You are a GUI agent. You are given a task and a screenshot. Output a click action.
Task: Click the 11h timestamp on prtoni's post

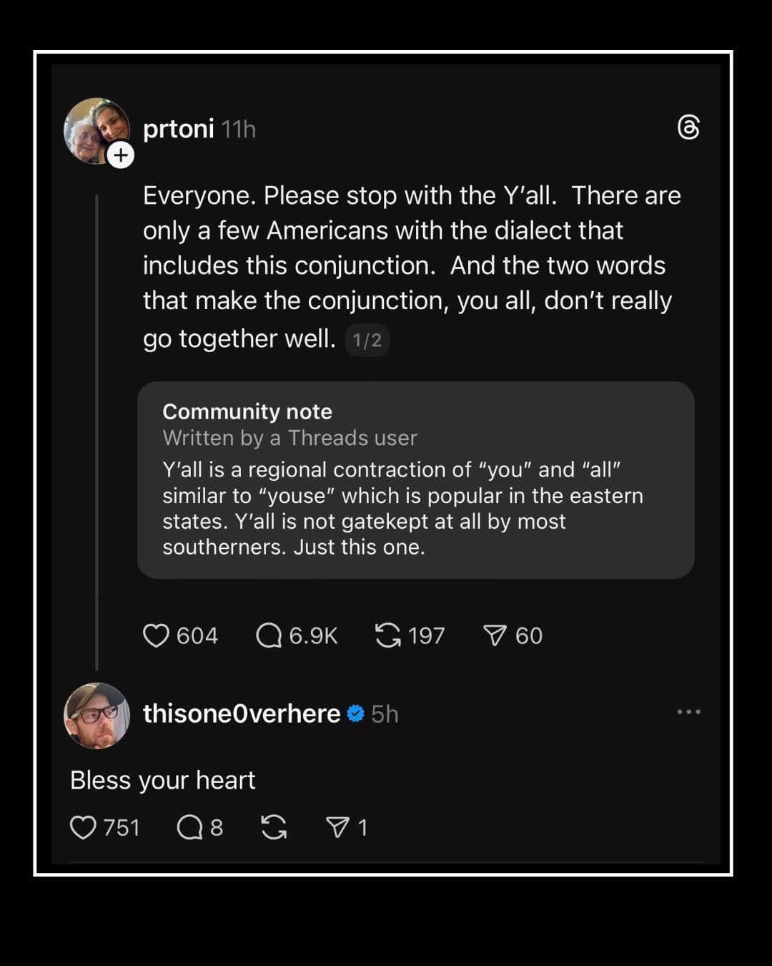coord(238,130)
